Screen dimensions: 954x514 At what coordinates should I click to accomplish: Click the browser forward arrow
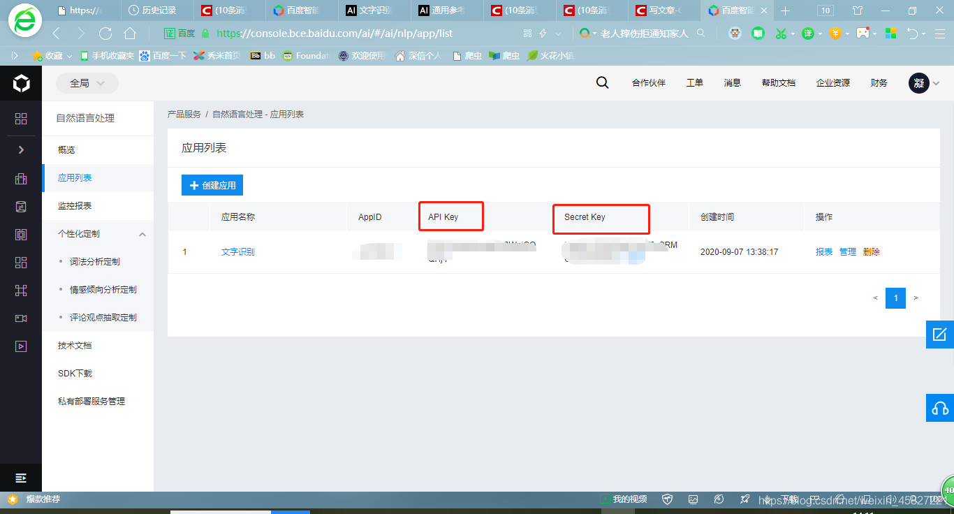(81, 34)
